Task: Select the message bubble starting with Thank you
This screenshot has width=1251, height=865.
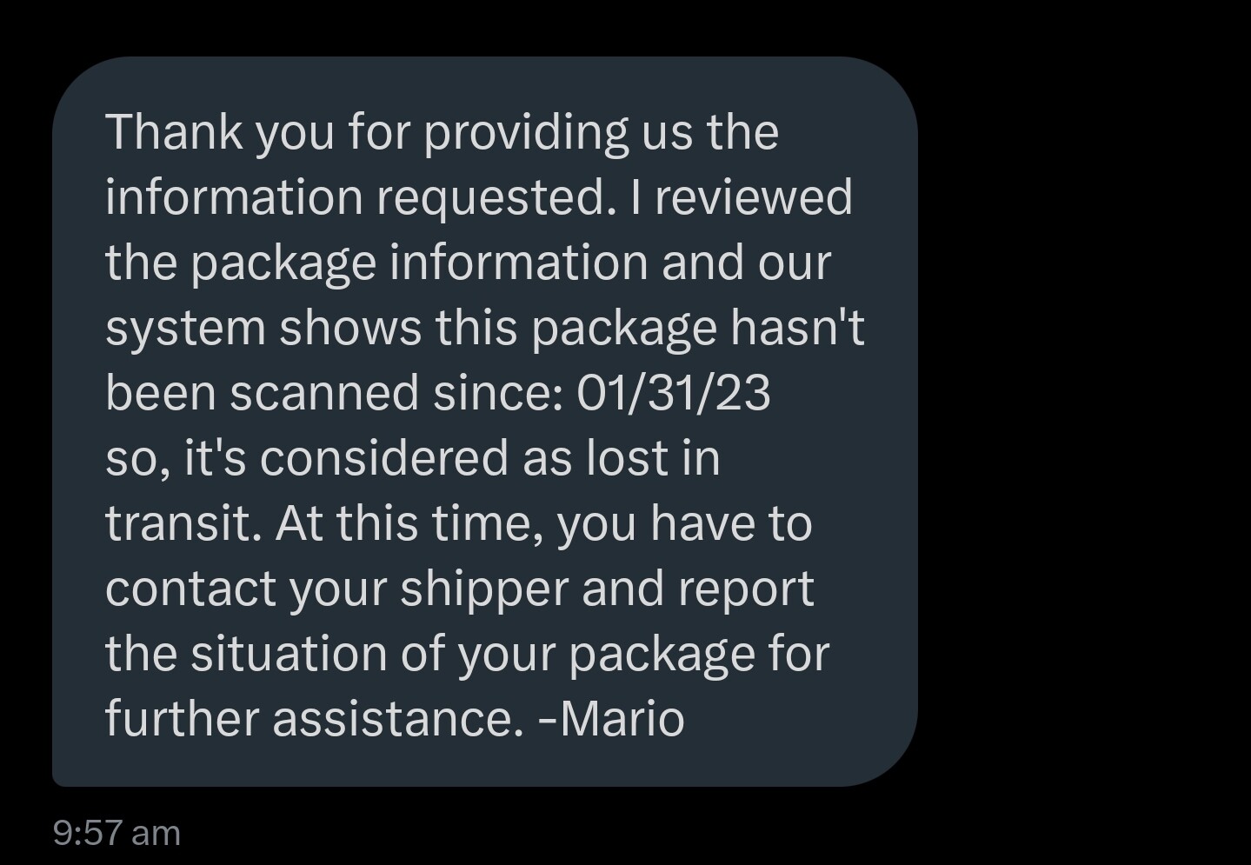Action: (484, 422)
